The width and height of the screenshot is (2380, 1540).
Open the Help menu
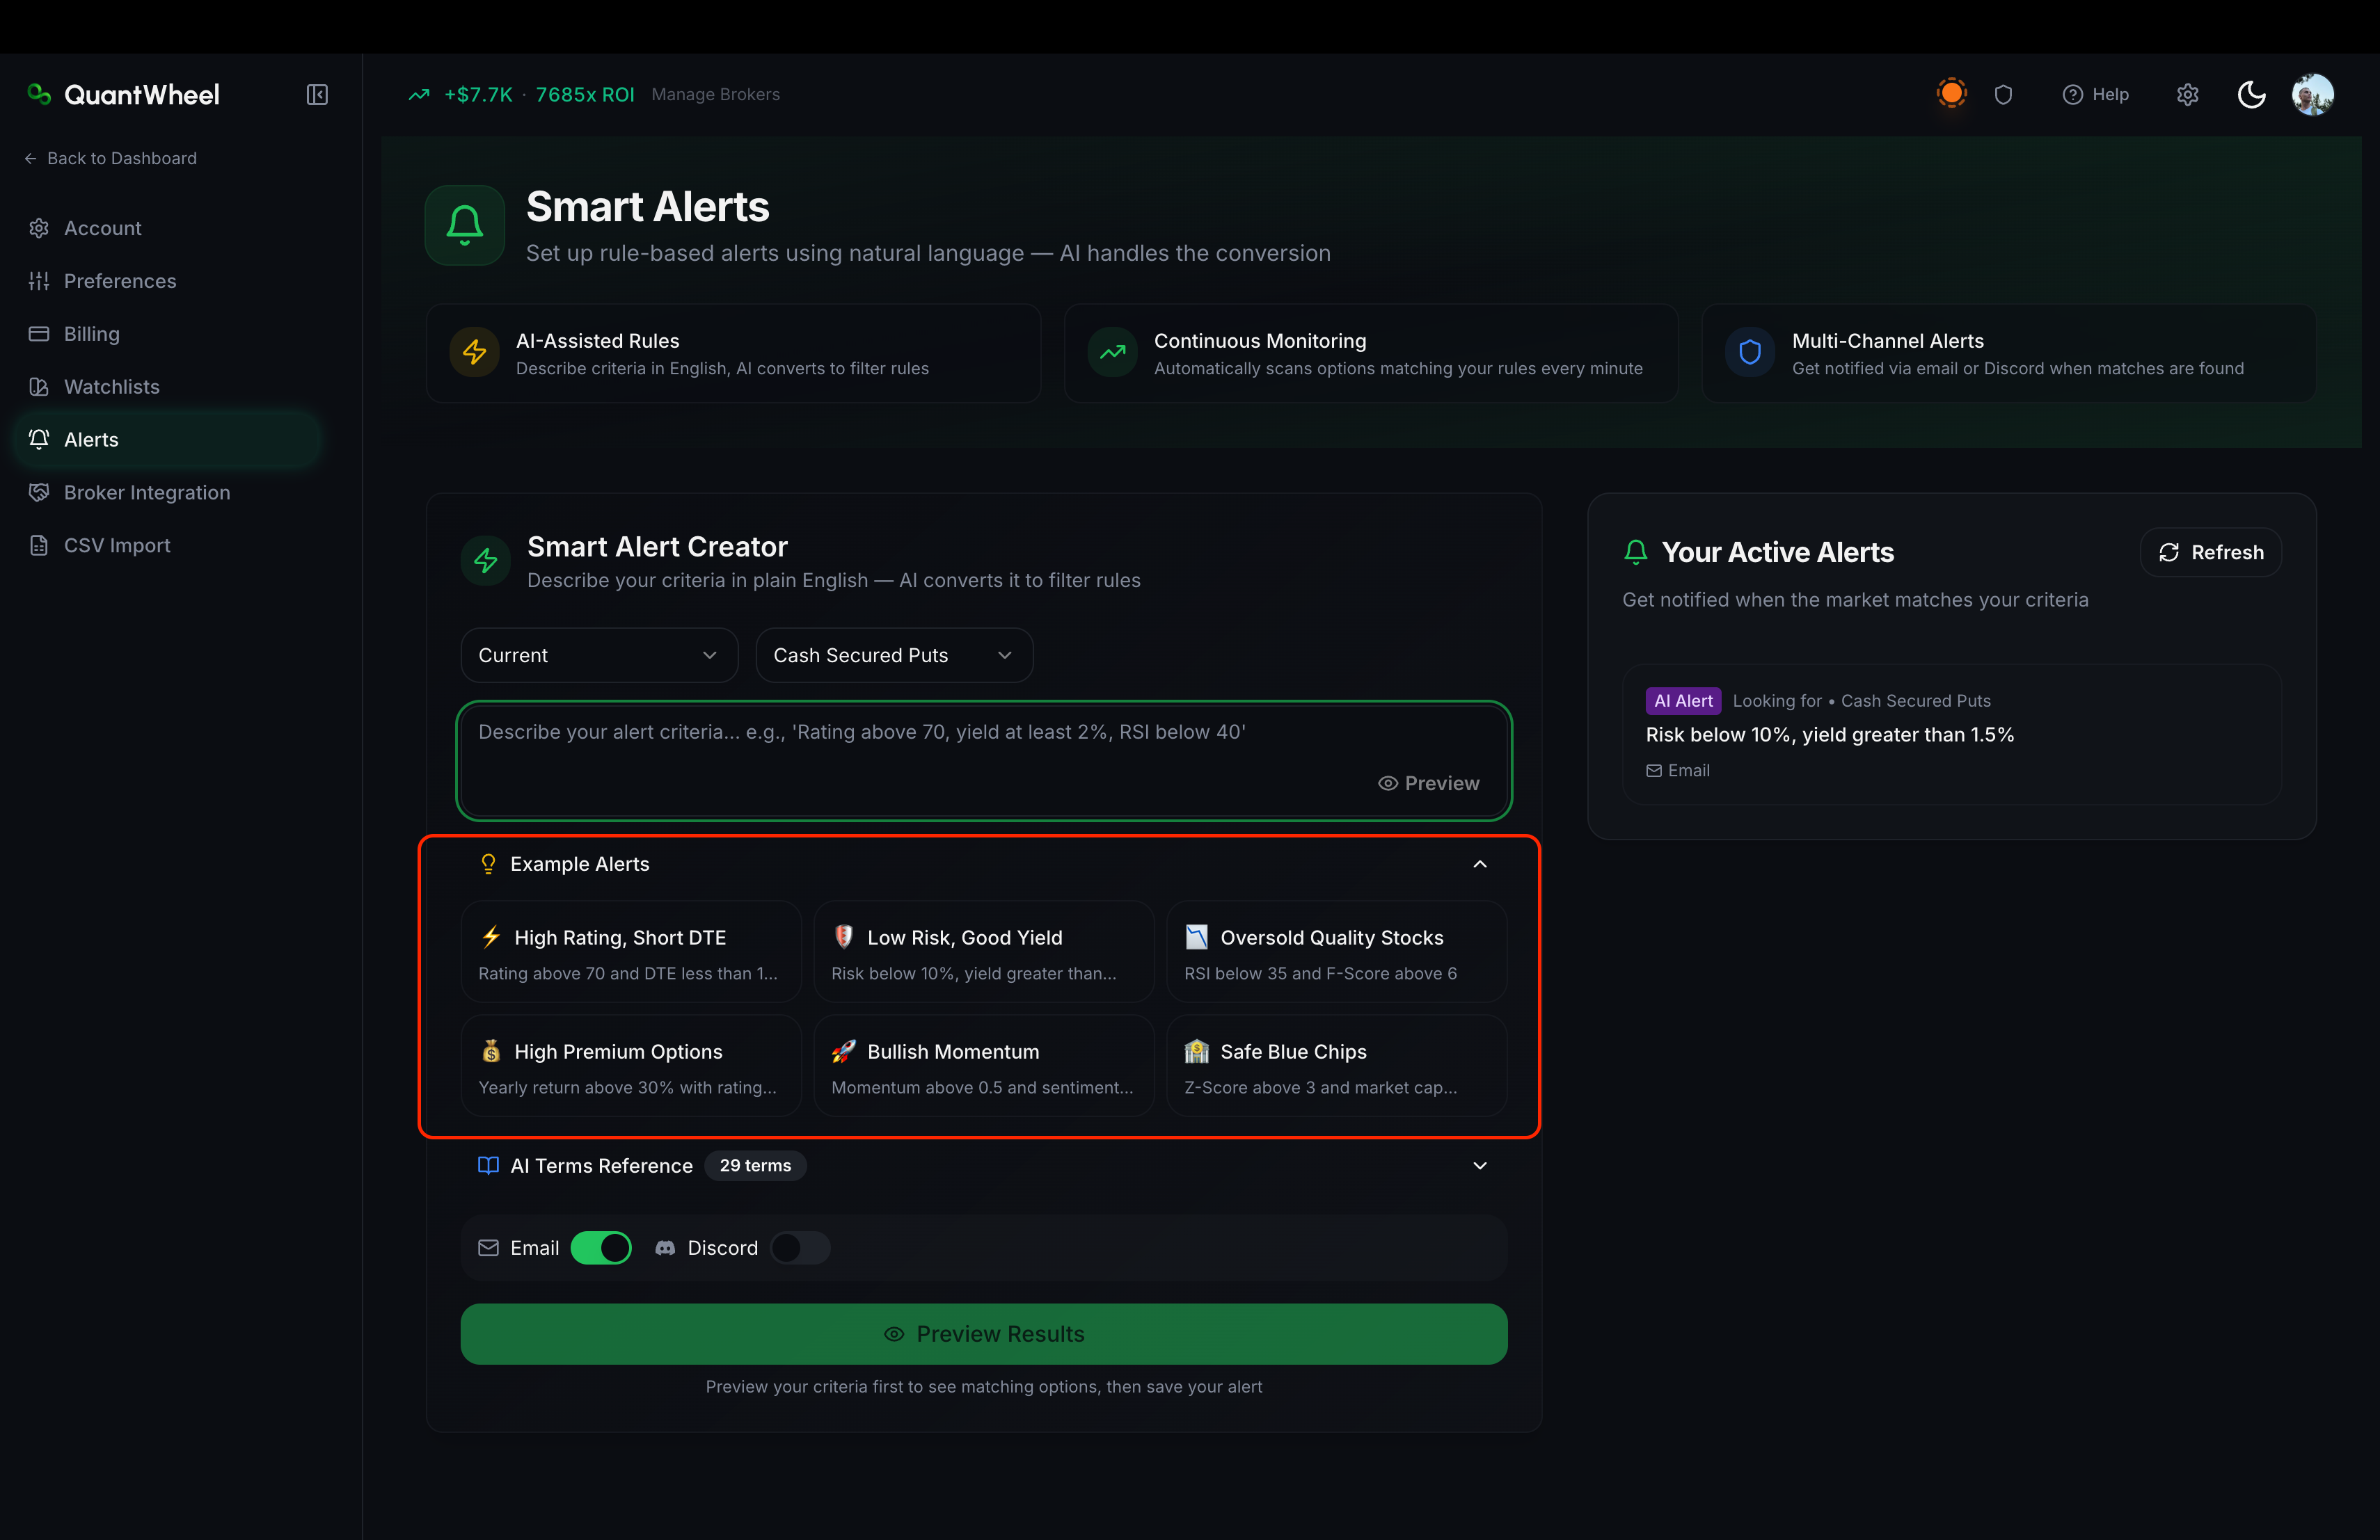coord(2095,95)
